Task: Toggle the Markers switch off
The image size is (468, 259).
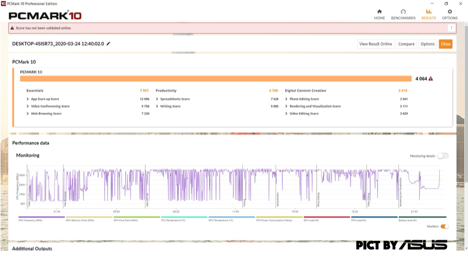Action: pos(444,227)
